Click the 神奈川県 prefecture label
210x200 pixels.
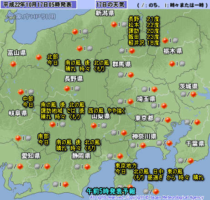click(x=144, y=137)
